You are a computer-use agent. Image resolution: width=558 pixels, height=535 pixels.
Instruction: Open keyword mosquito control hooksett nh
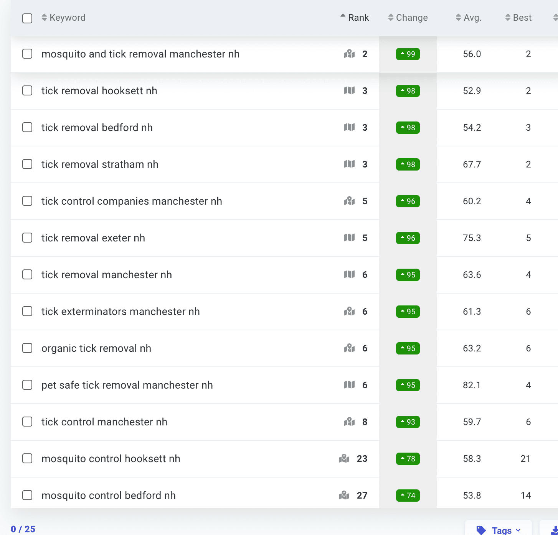click(111, 459)
